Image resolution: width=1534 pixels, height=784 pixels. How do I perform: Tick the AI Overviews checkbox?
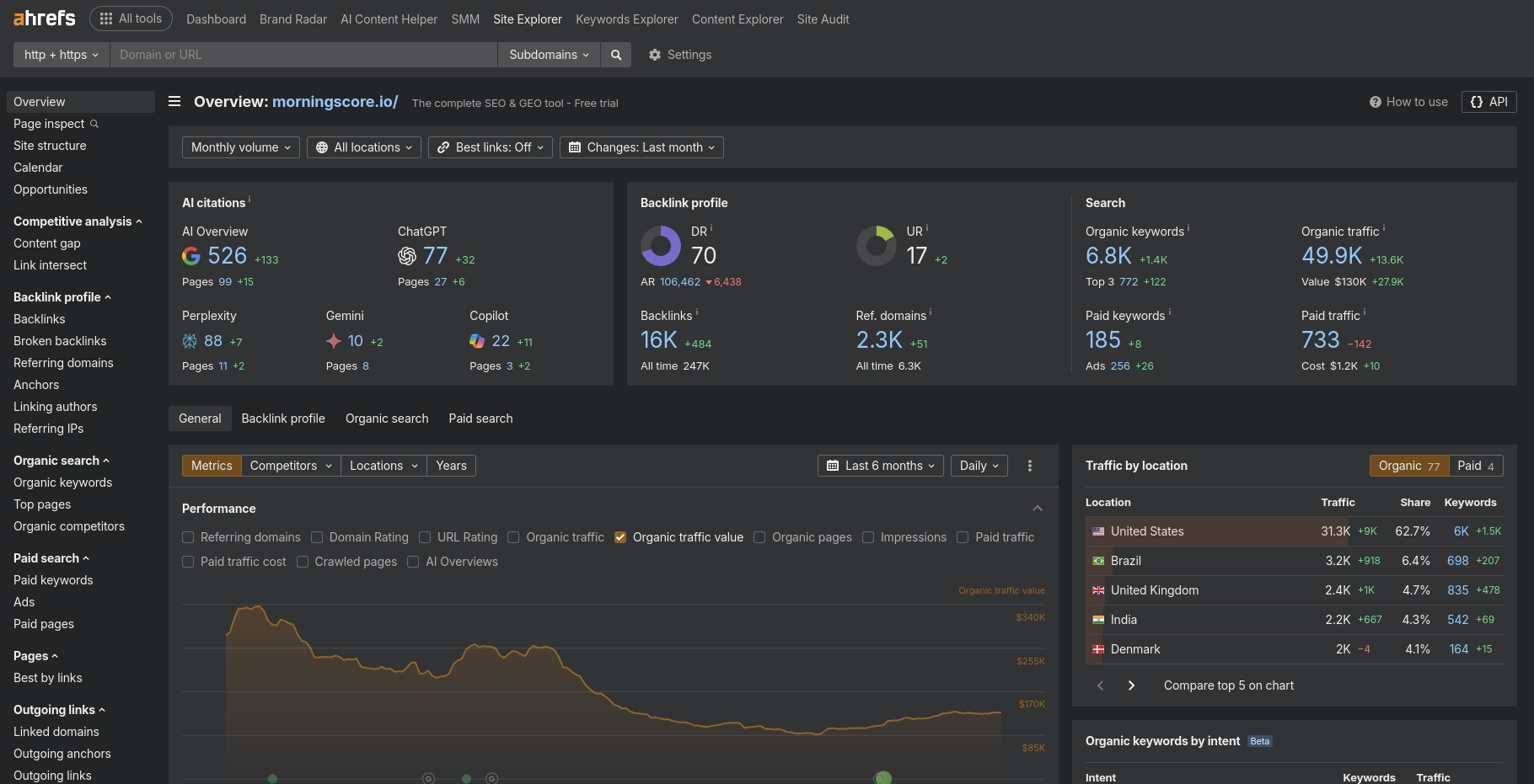tap(413, 562)
